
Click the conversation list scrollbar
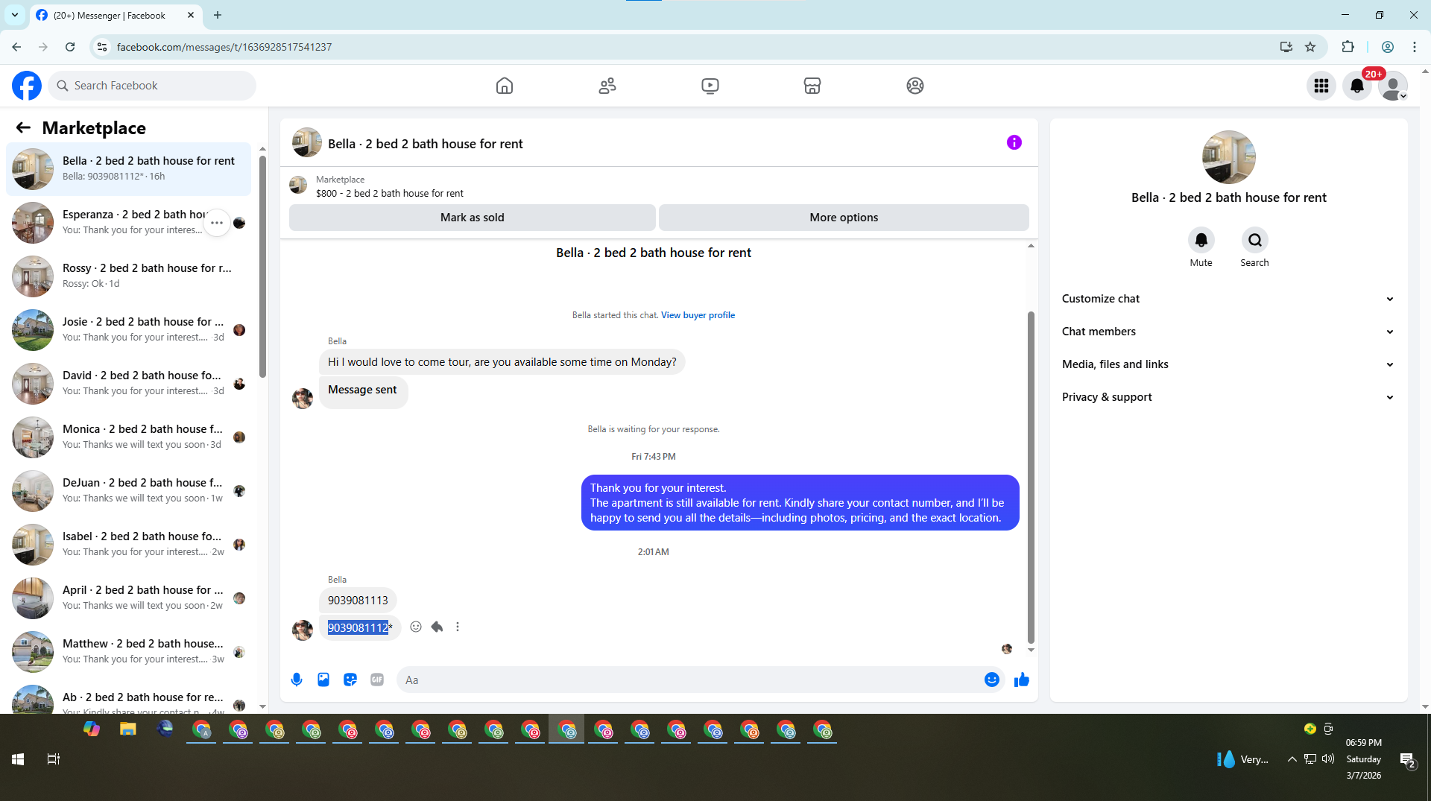point(262,268)
